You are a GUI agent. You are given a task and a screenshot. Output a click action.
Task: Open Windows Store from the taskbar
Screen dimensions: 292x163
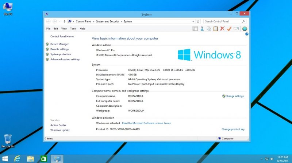(43, 159)
